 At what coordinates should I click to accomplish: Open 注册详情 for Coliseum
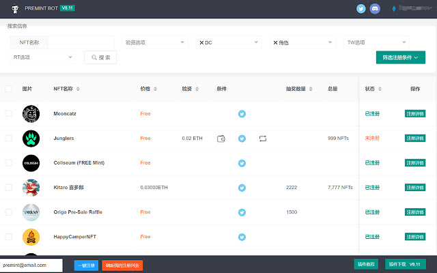[415, 162]
